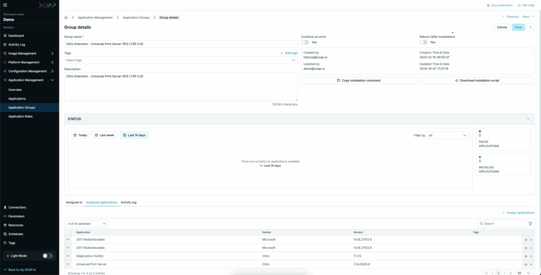Go back to my.XOAP.io

[20, 270]
